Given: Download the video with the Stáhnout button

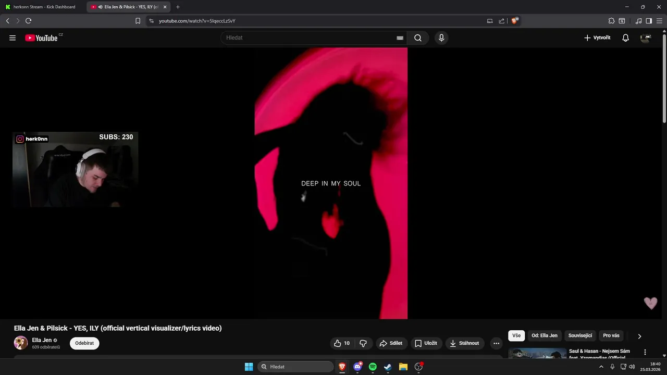Looking at the screenshot, I should click(x=465, y=343).
